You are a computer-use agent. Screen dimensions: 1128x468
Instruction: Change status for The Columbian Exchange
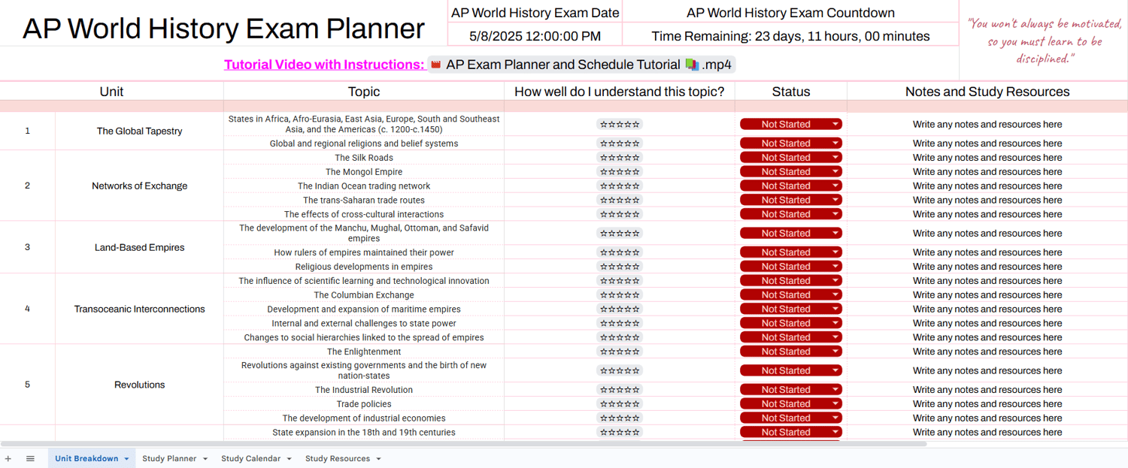791,295
